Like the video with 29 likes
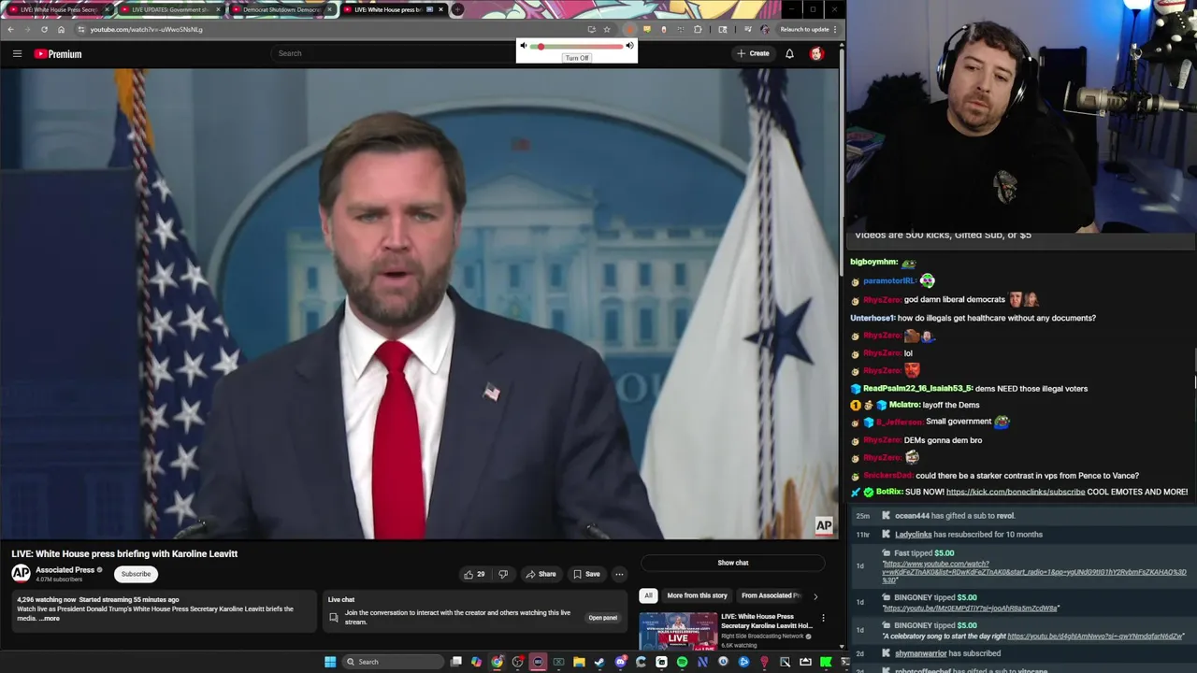 click(x=474, y=574)
